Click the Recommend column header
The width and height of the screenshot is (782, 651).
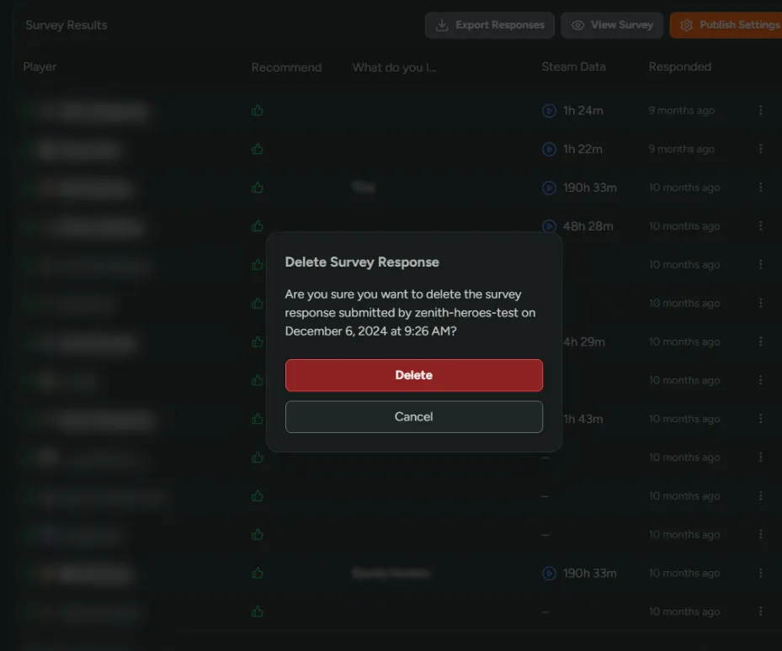(286, 67)
